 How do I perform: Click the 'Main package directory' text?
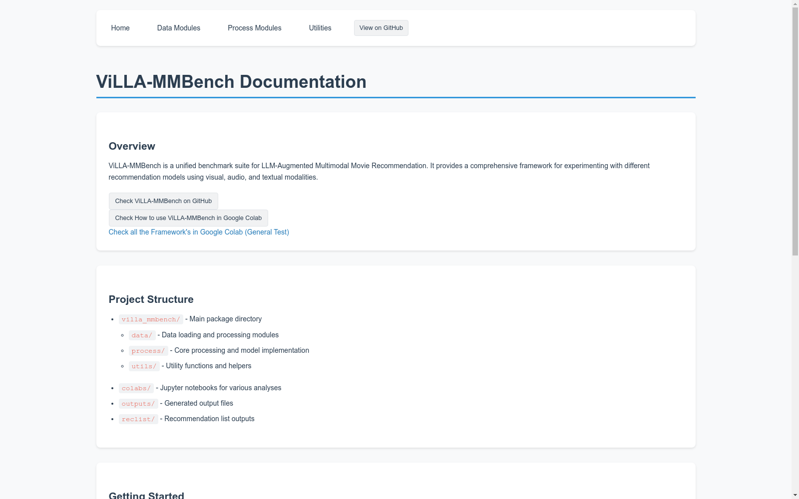(x=226, y=319)
